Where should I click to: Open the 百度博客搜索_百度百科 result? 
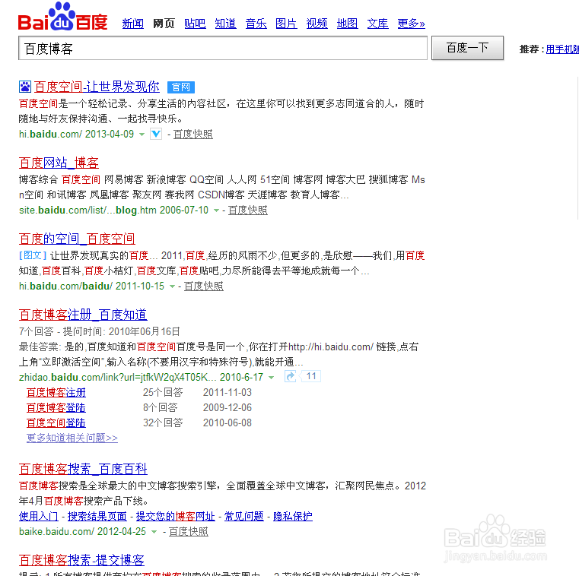pyautogui.click(x=83, y=469)
